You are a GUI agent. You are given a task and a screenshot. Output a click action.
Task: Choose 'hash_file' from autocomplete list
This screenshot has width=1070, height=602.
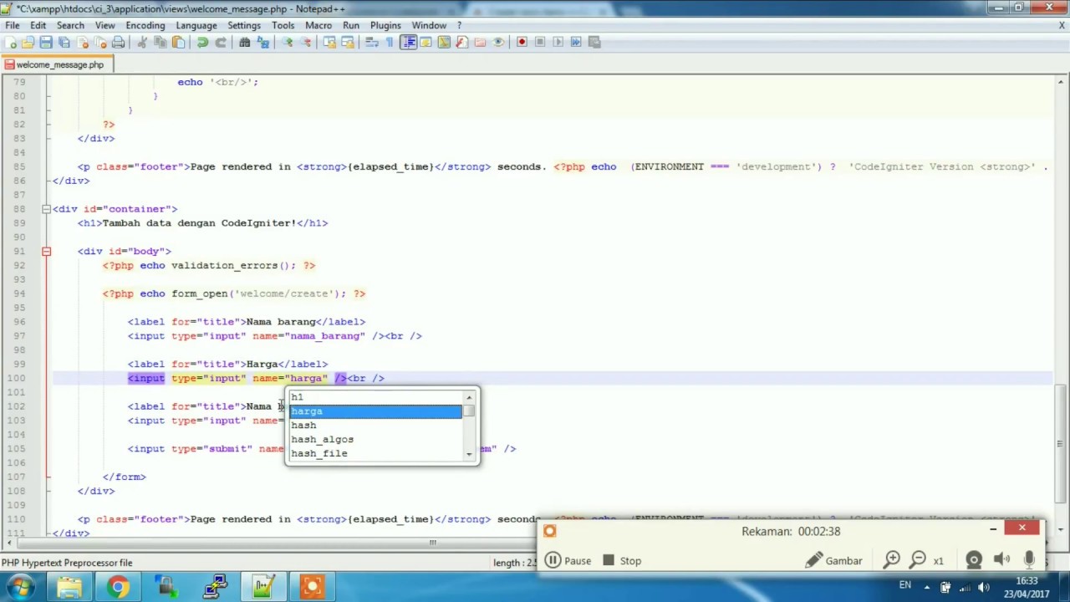tap(375, 454)
